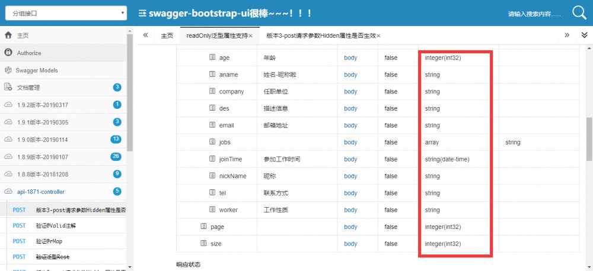The image size is (593, 271).
Task: Click the 响应状态 section heading
Action: coord(189,264)
